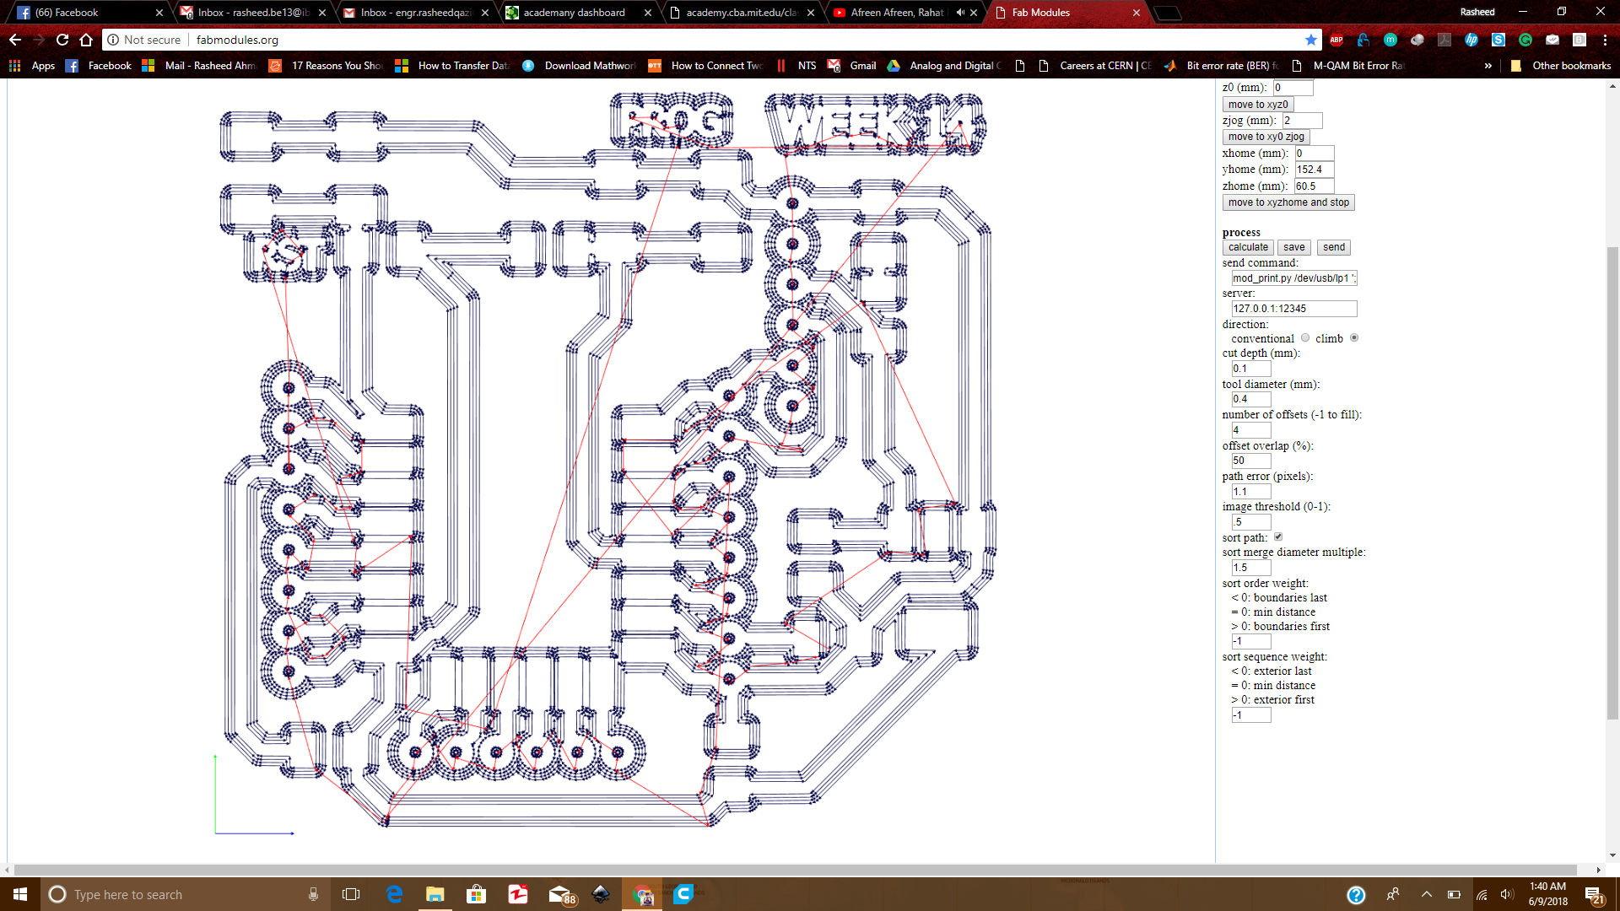Show hidden system tray icons
1620x911 pixels.
tap(1426, 894)
